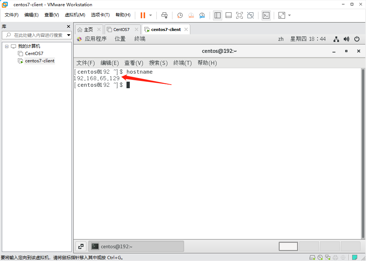
Task: Click the sound card status icon
Action: coord(343,258)
